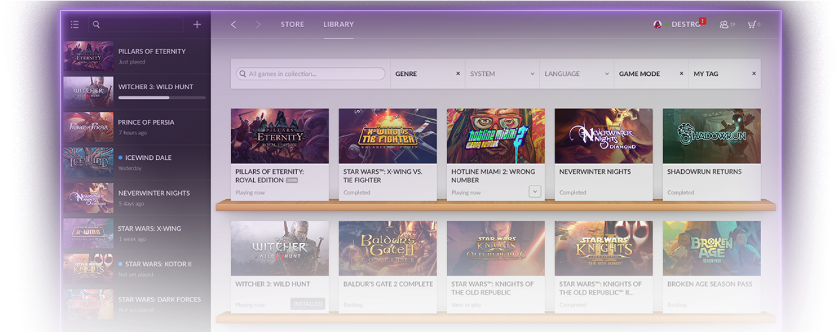Click Installed button on Witcher 3

pos(308,304)
